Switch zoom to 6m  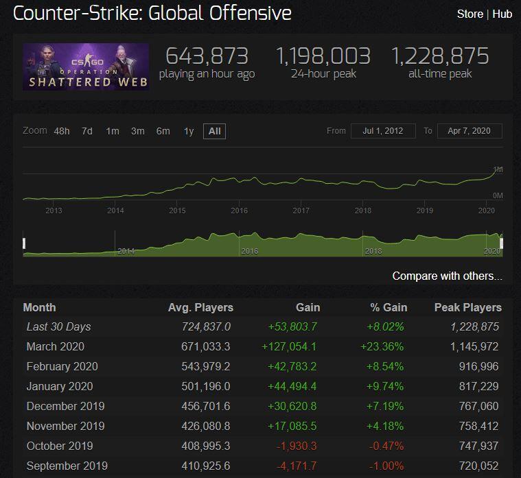pos(163,131)
